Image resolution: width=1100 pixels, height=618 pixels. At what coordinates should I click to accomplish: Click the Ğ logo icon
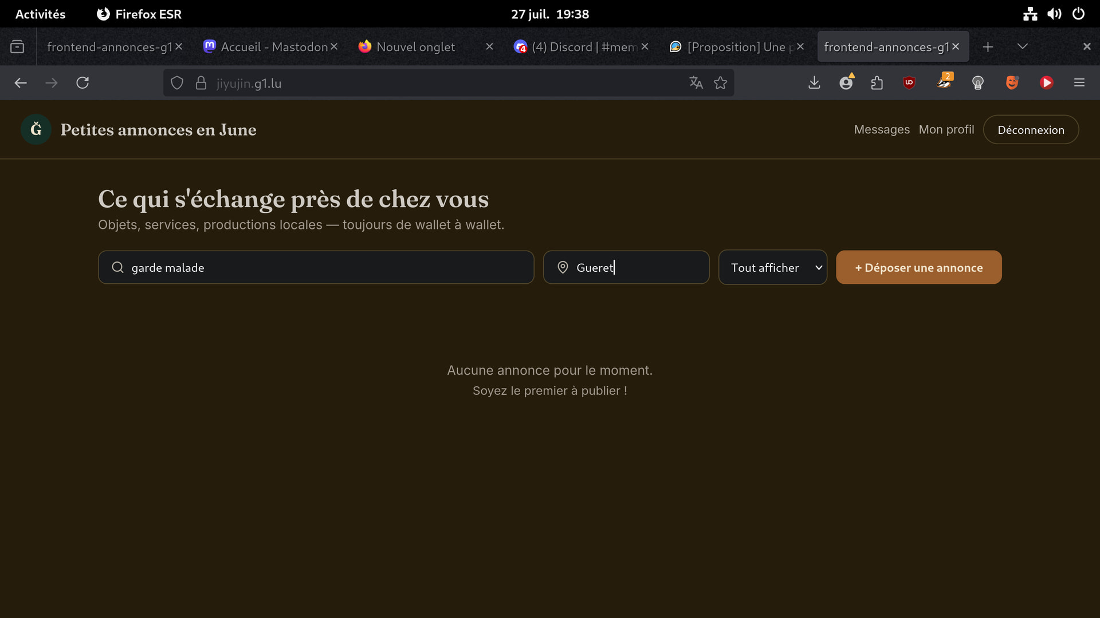[36, 130]
